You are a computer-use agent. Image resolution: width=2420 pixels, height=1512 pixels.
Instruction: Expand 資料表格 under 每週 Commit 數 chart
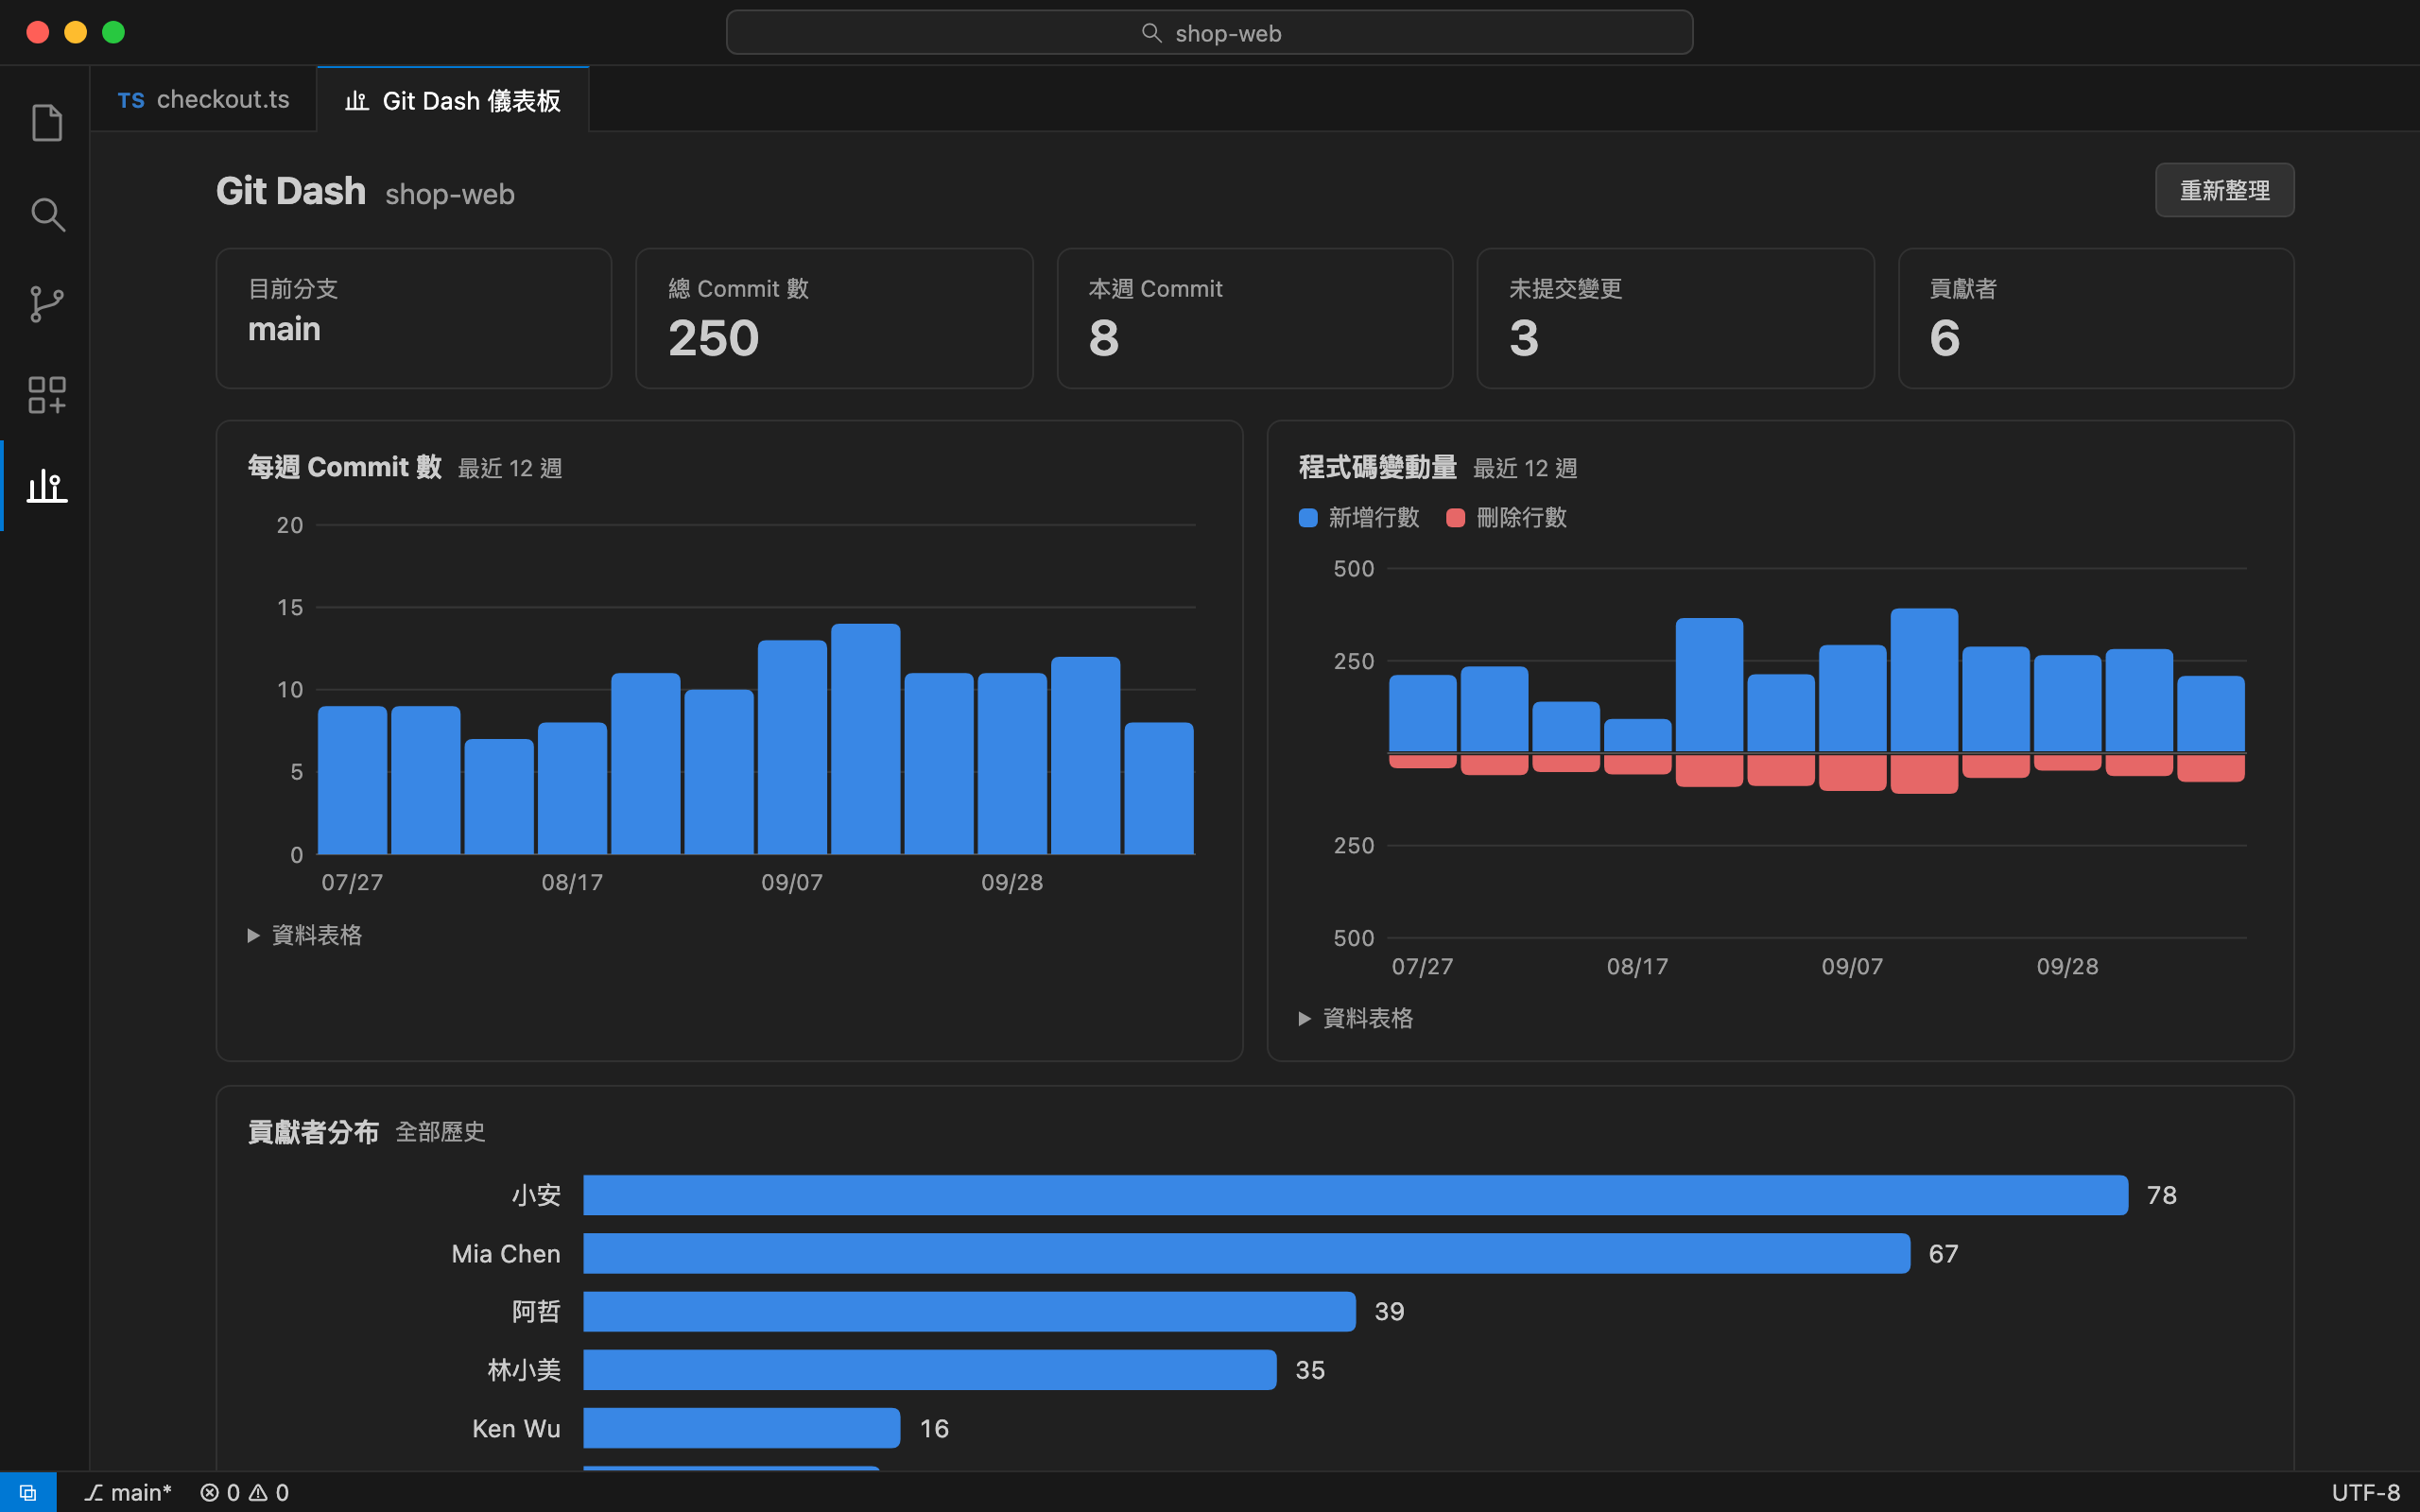(305, 935)
